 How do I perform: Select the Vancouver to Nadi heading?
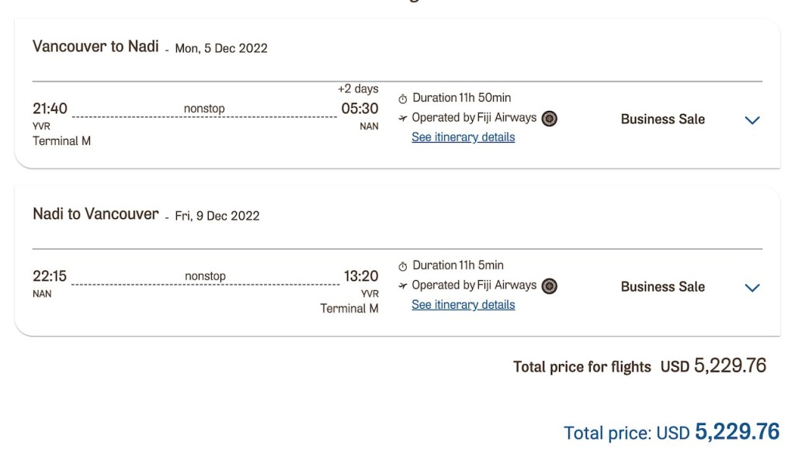pyautogui.click(x=95, y=47)
